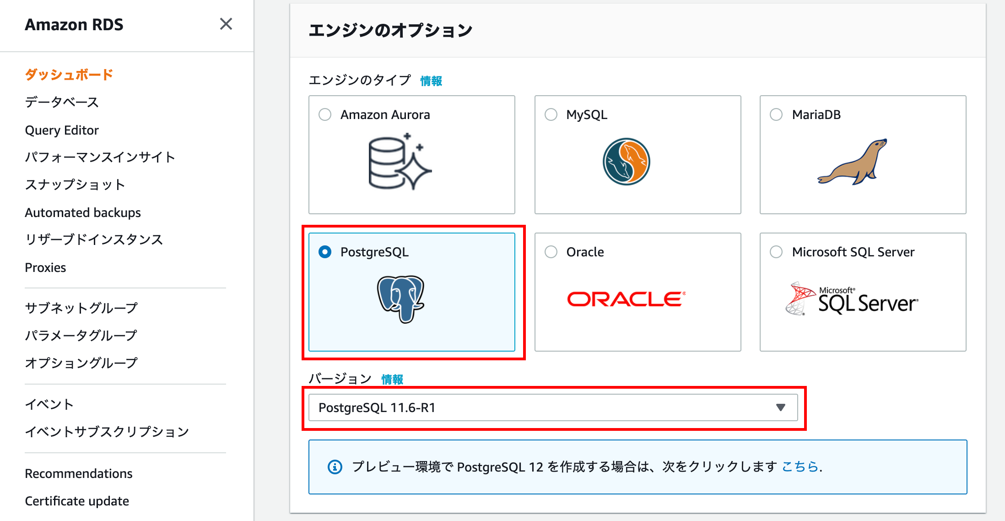Click the Microsoft SQL Server logo
1005x521 pixels.
pos(852,299)
